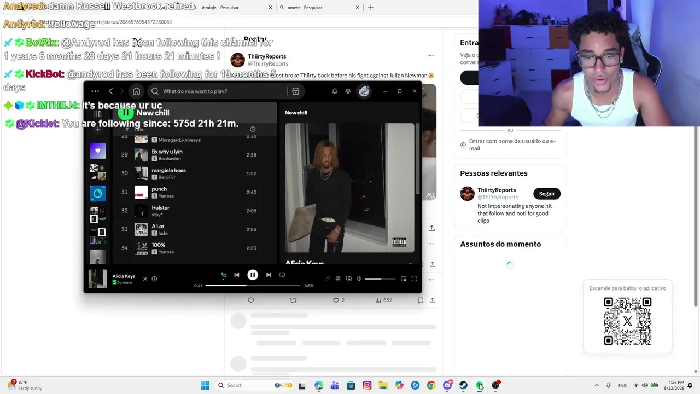Open Liked Songs in Spotify sidebar
The height and width of the screenshot is (394, 700).
point(98,150)
